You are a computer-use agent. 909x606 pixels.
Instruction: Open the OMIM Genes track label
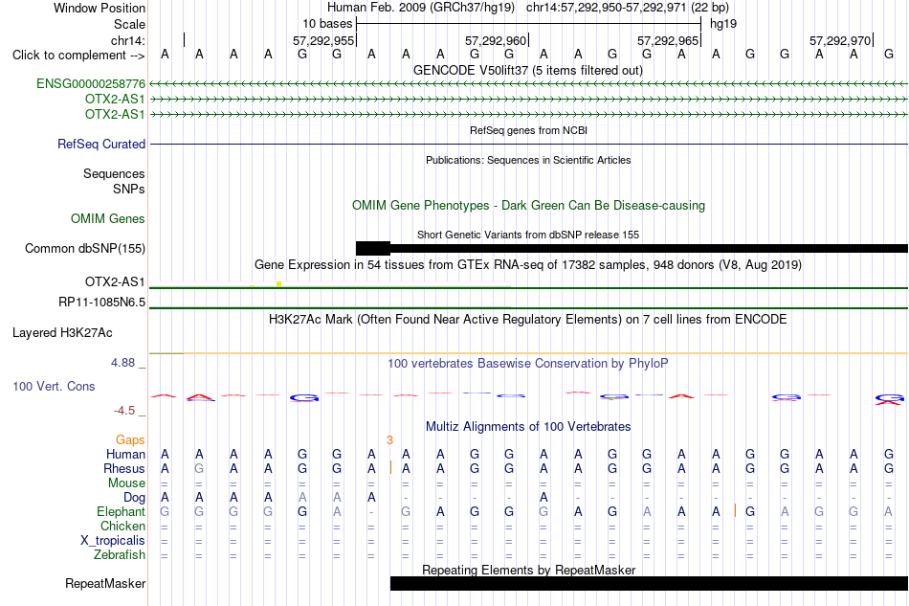(x=107, y=218)
